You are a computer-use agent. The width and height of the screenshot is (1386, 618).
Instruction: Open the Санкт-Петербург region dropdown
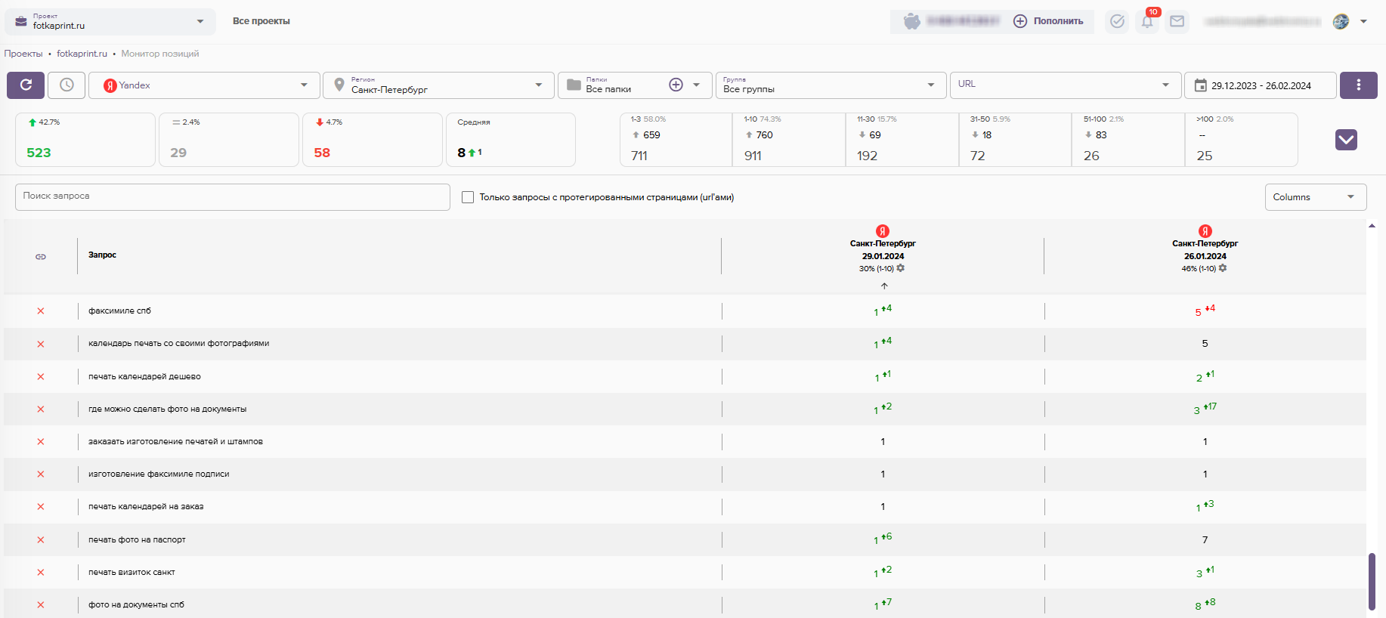pyautogui.click(x=438, y=85)
